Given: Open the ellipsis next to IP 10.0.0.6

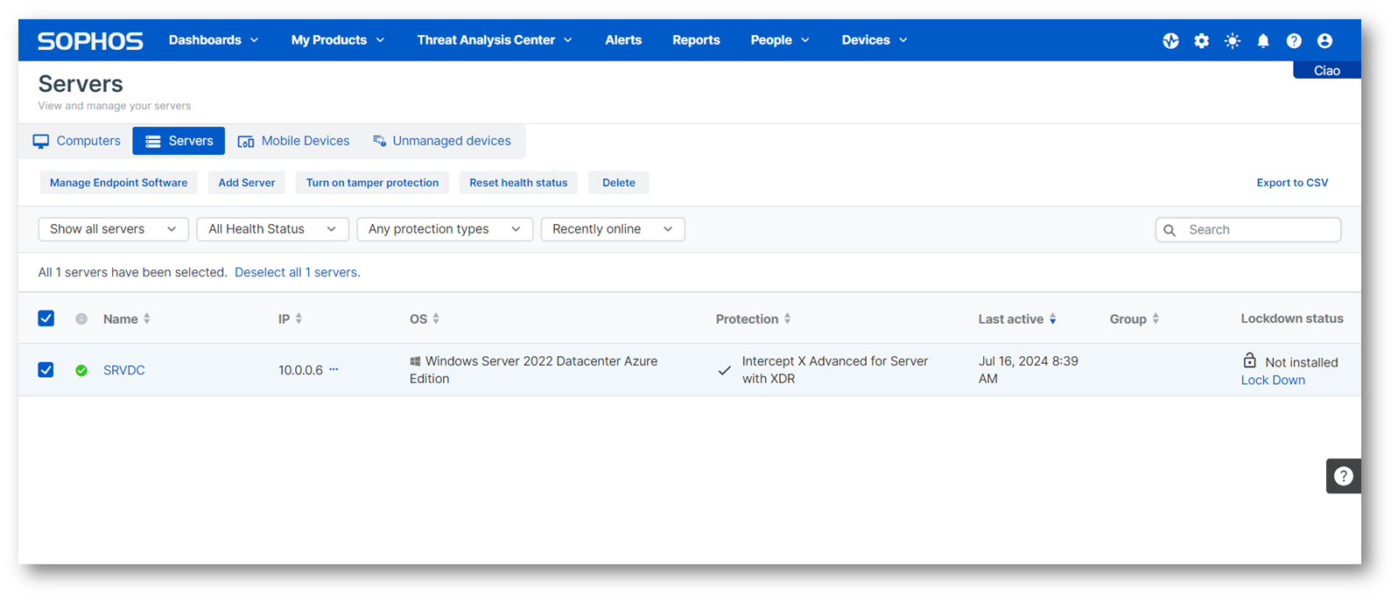Looking at the screenshot, I should point(334,369).
